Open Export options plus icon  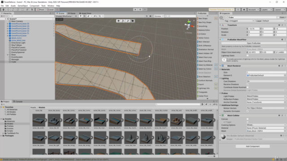click(216, 85)
